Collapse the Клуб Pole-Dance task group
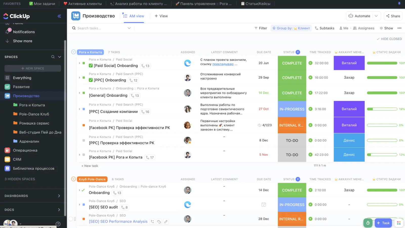 73,179
